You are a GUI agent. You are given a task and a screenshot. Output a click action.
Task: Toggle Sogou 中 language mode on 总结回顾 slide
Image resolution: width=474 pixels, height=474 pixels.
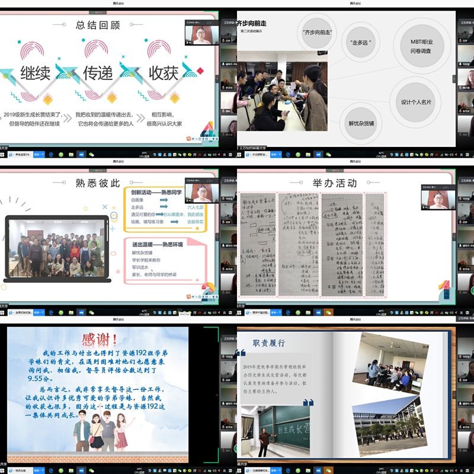193,139
